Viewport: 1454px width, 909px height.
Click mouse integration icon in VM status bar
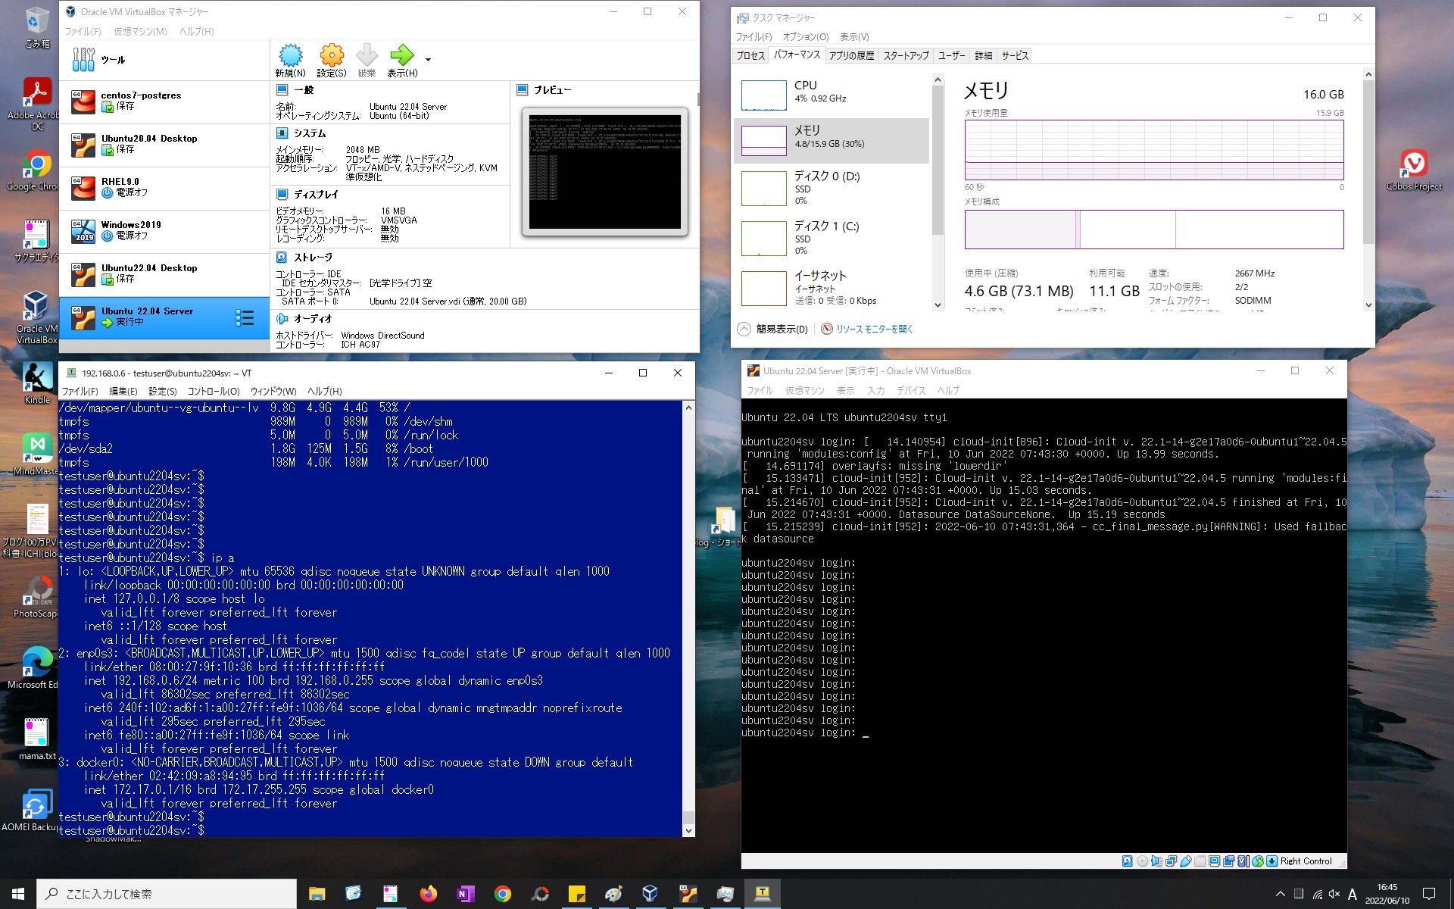[1258, 861]
